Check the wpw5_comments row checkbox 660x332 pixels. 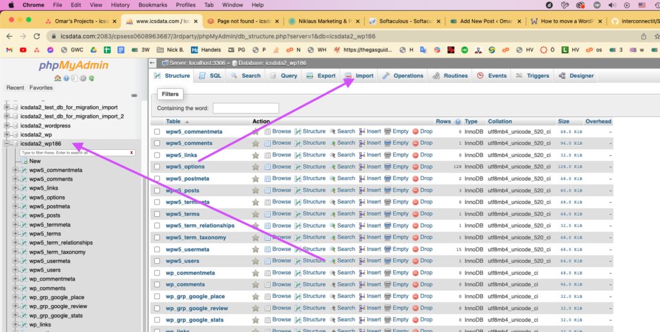click(x=157, y=143)
